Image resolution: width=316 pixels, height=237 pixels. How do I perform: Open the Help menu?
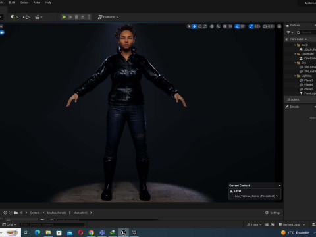[48, 3]
